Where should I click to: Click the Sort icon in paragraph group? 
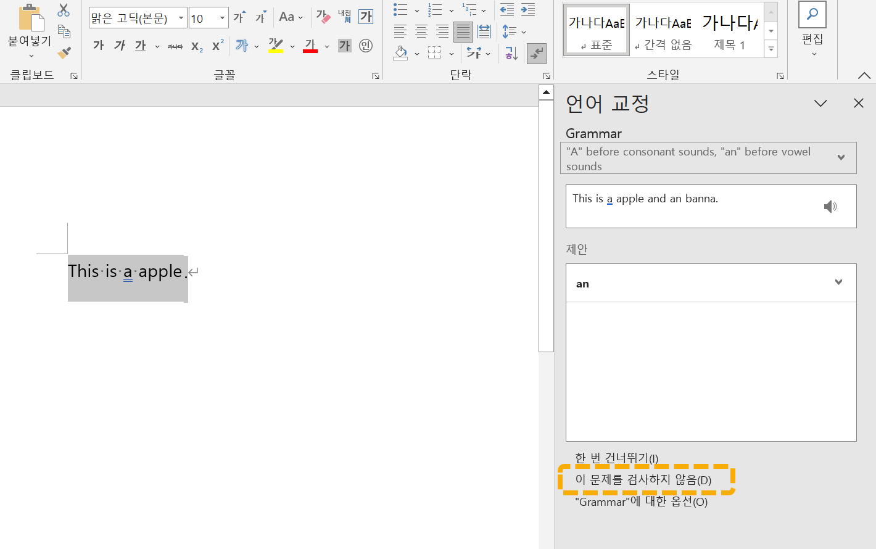(510, 53)
